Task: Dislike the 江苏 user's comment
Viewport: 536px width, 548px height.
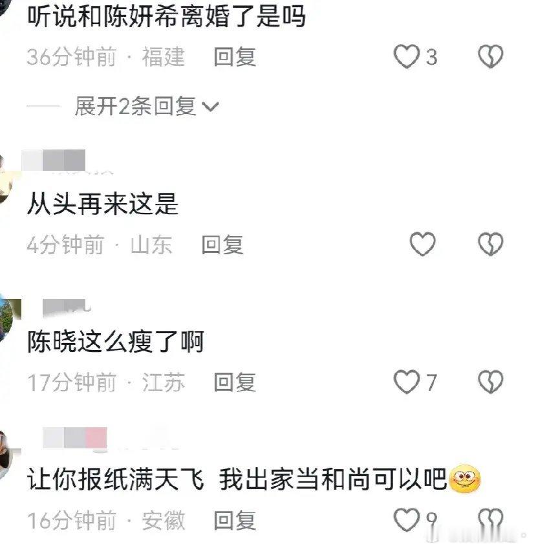Action: pyautogui.click(x=490, y=382)
